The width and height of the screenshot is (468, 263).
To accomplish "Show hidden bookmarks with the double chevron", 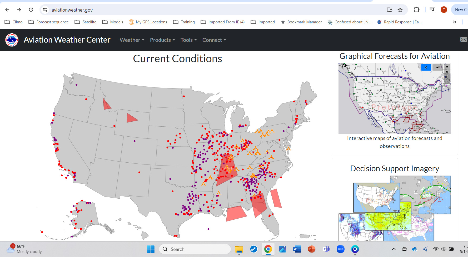I will click(455, 22).
